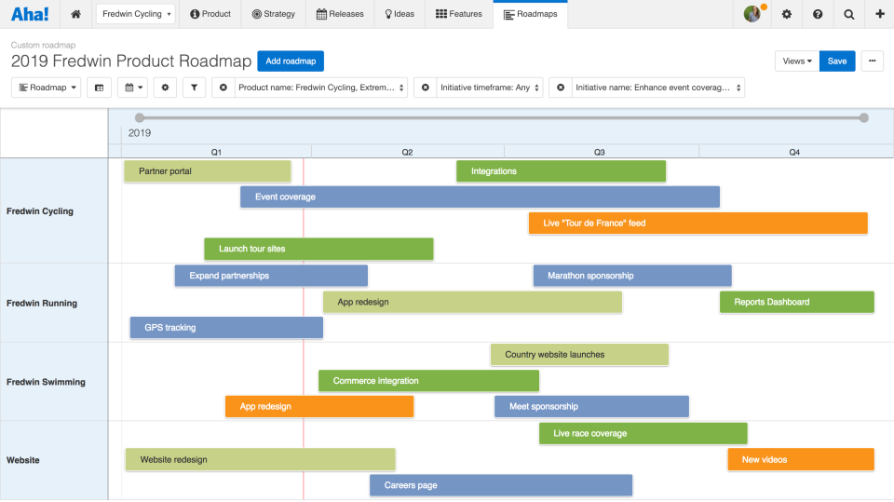Remove the Initiative name filter
This screenshot has width=894, height=502.
(561, 88)
